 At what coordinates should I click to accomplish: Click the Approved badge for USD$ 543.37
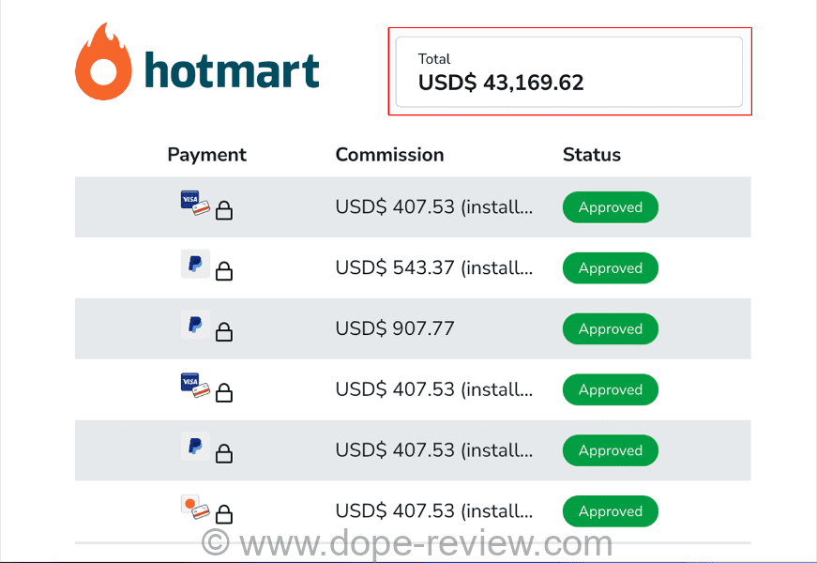(x=610, y=268)
